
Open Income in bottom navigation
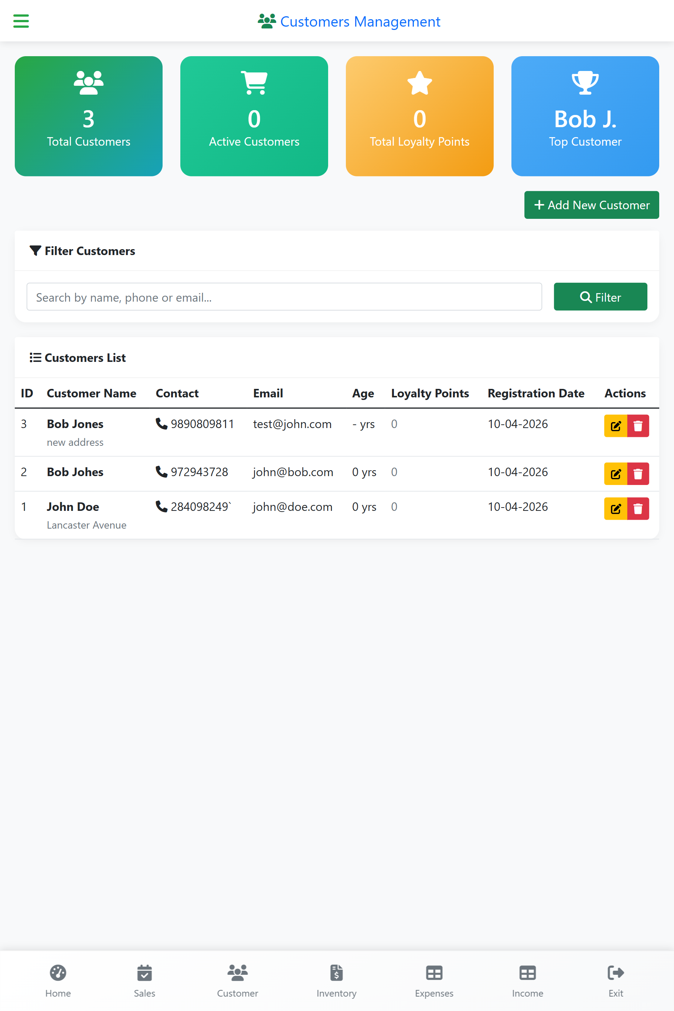pyautogui.click(x=527, y=981)
